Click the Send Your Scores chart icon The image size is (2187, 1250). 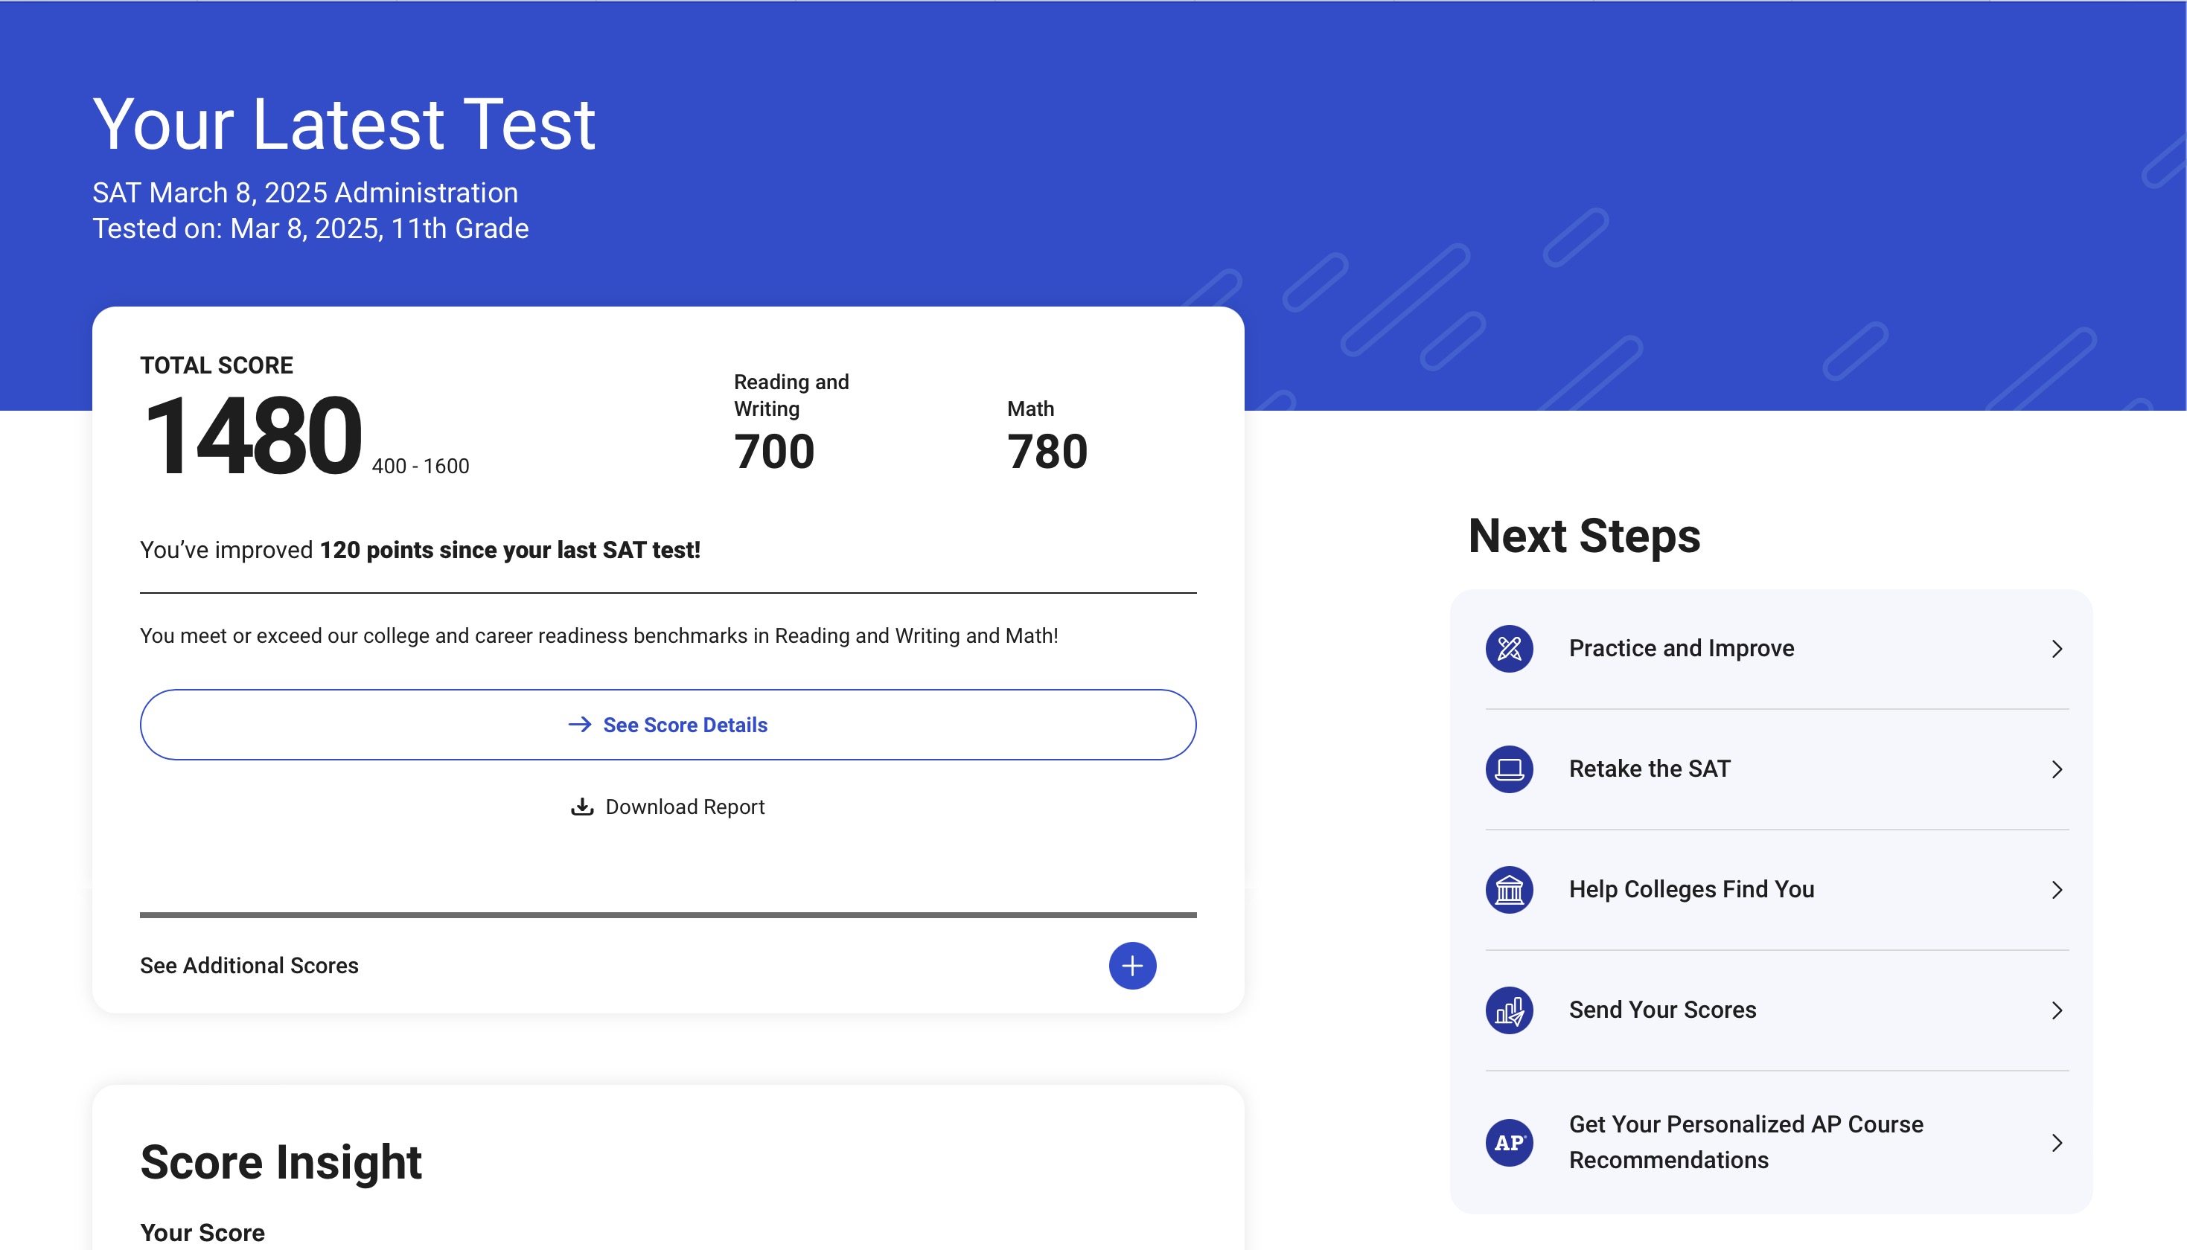pyautogui.click(x=1510, y=1010)
